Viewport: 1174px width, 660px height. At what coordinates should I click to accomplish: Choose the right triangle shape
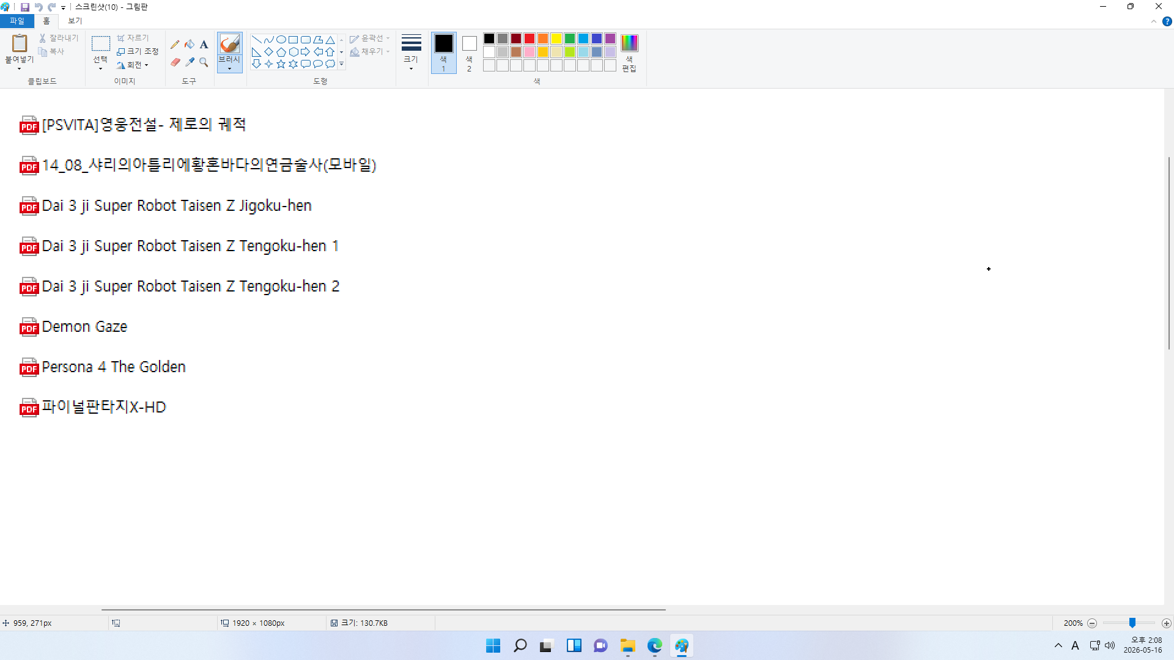point(257,52)
